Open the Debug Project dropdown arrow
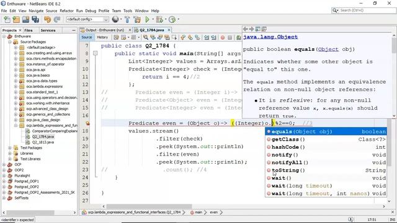 click(166, 19)
